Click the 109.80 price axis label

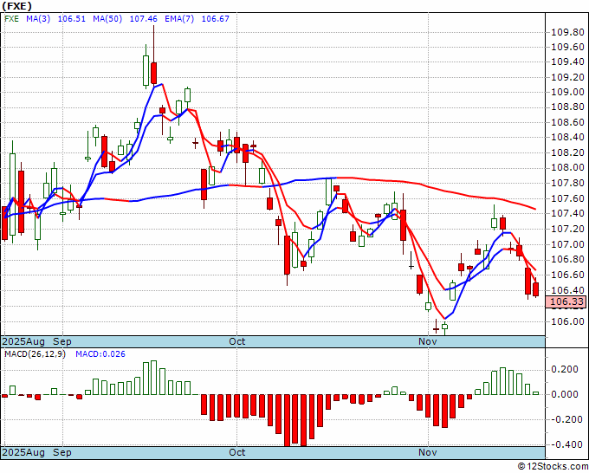click(x=567, y=32)
